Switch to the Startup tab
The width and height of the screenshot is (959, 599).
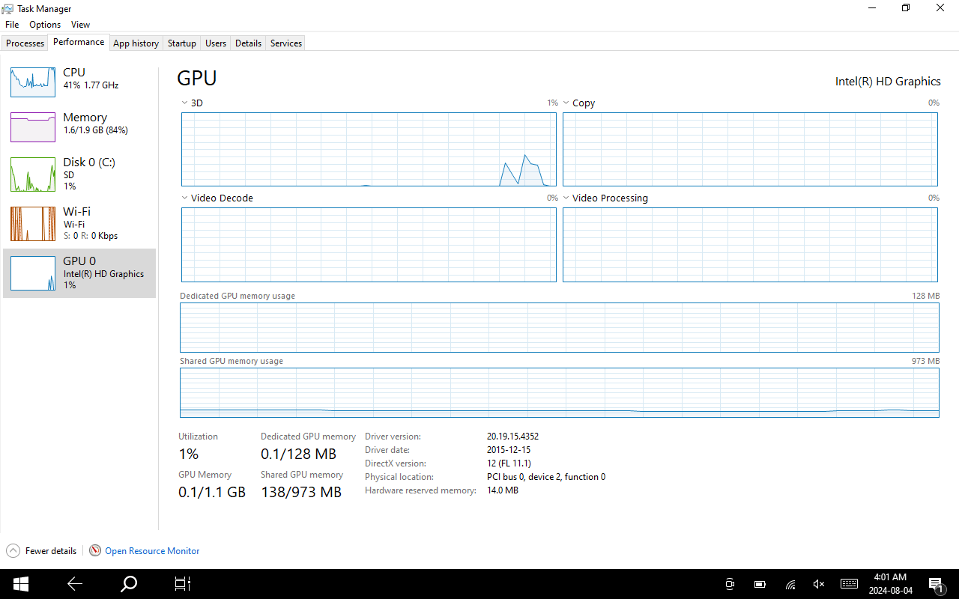[181, 43]
